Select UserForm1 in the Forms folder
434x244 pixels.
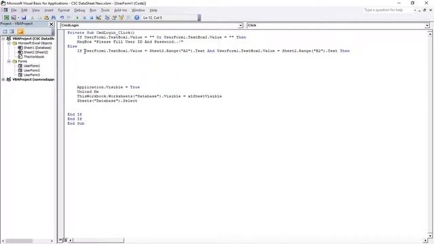[x=32, y=66]
